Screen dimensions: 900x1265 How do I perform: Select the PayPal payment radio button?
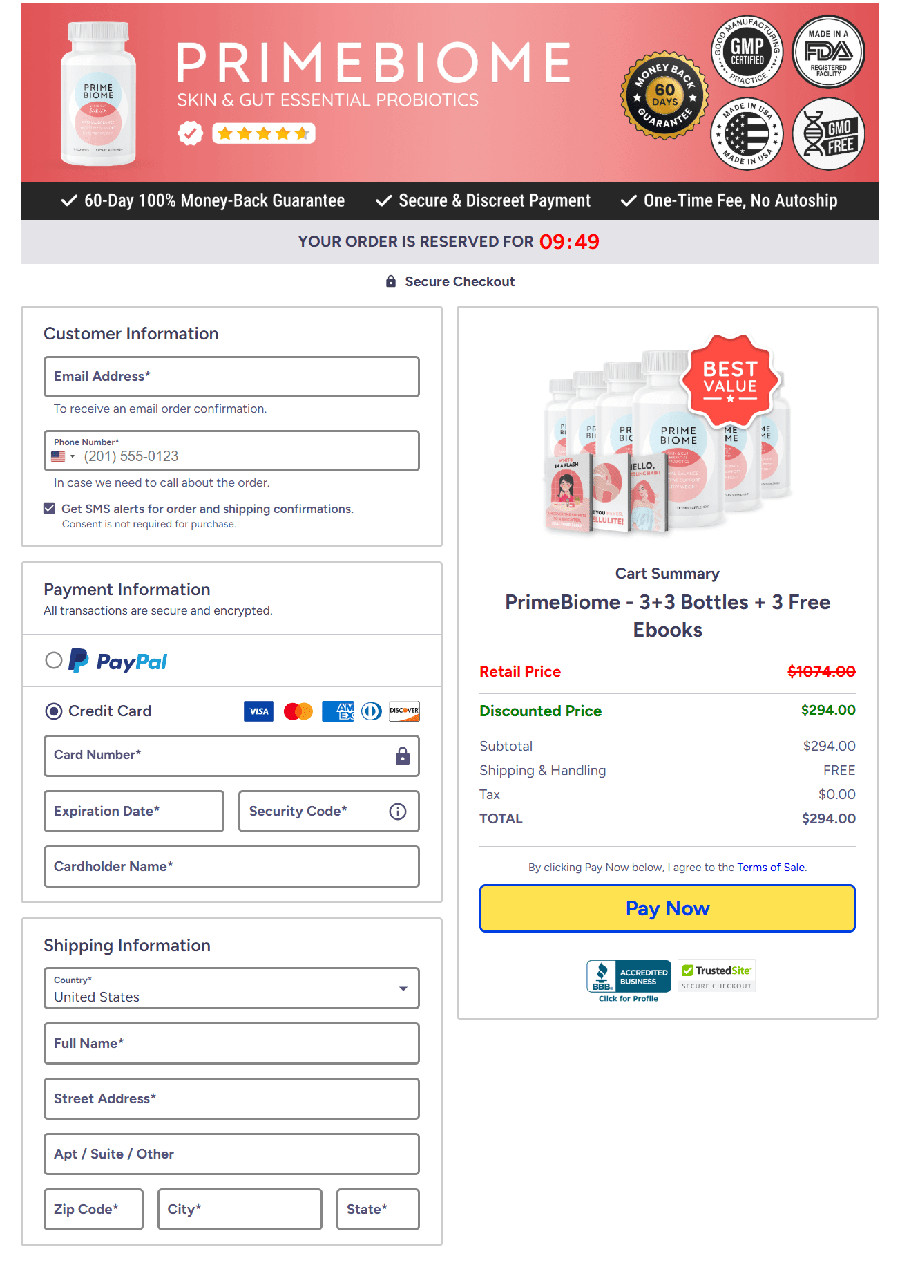[x=54, y=660]
